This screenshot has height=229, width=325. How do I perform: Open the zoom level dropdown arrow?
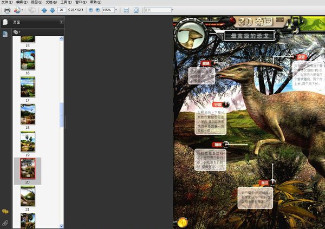tap(116, 10)
